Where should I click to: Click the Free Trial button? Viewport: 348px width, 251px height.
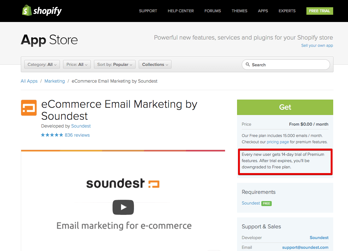tap(319, 11)
